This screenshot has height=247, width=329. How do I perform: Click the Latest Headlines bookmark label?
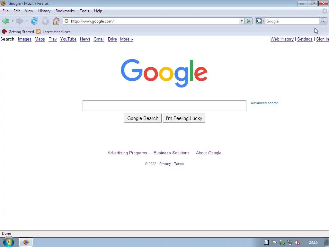57,32
